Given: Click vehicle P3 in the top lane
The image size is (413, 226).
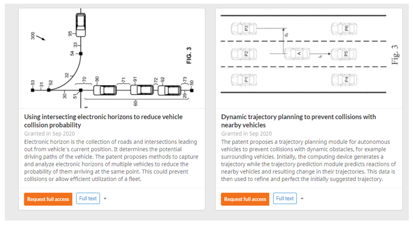Looking at the screenshot, I should pyautogui.click(x=244, y=29).
